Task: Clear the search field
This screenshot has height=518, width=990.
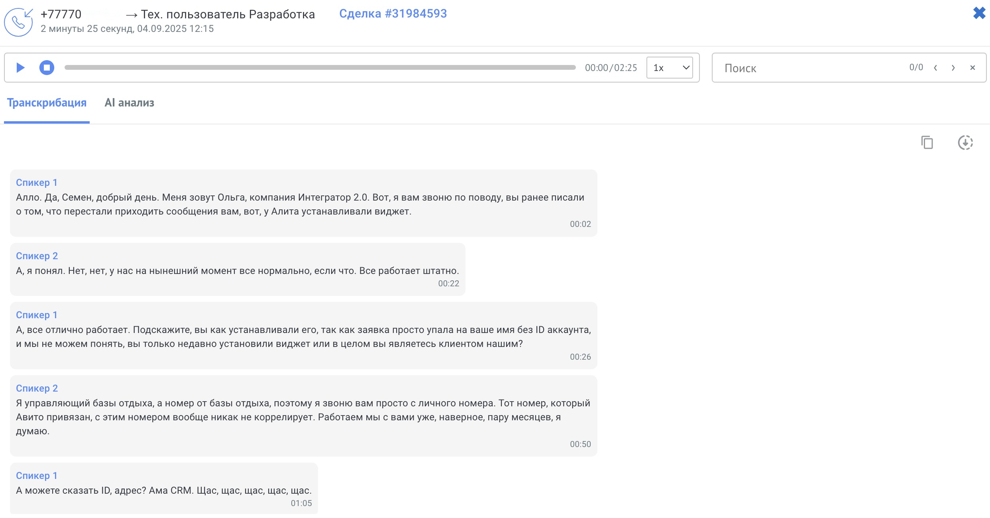Action: (972, 68)
